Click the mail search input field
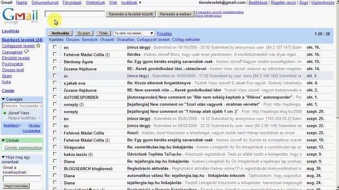Viewport: 339px width, 190px height. (x=75, y=14)
